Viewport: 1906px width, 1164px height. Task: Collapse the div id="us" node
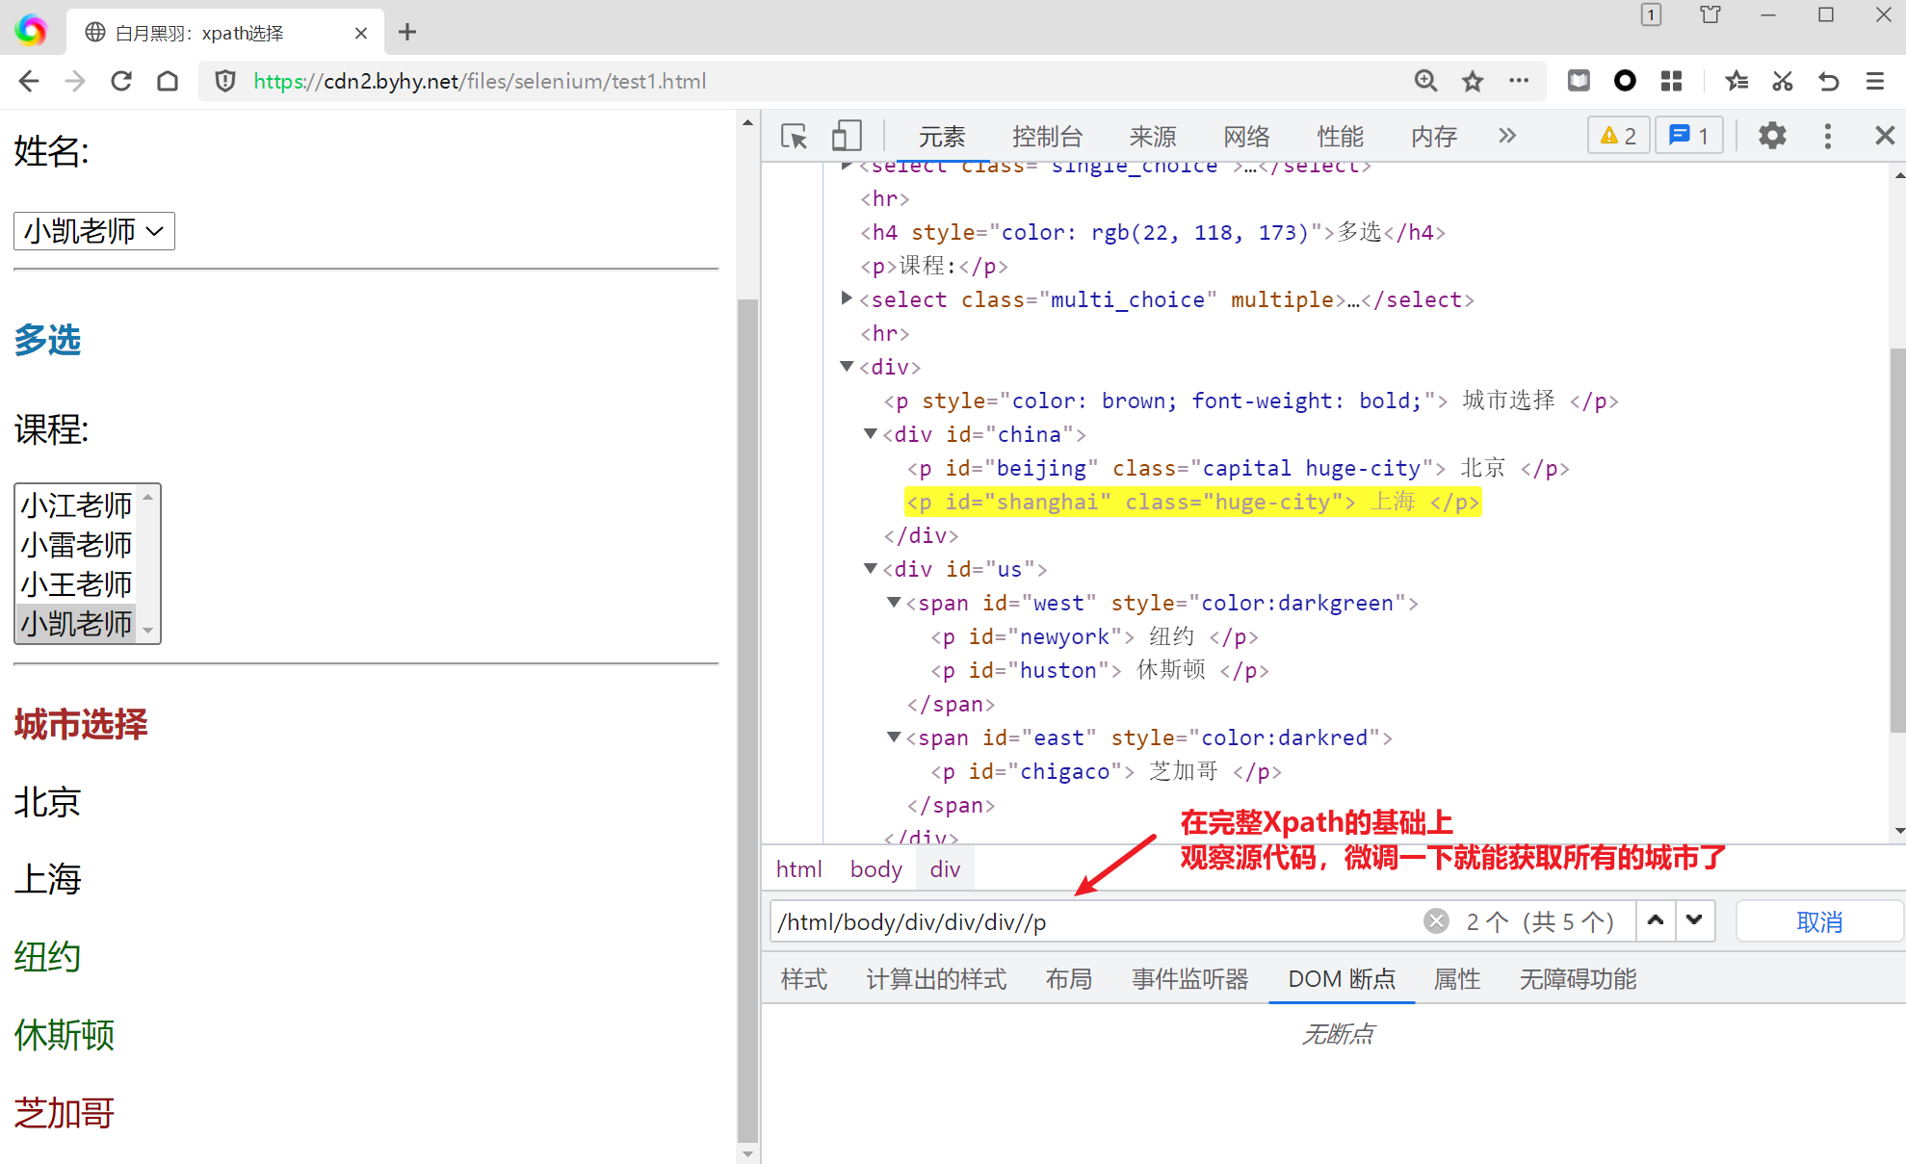[x=871, y=569]
